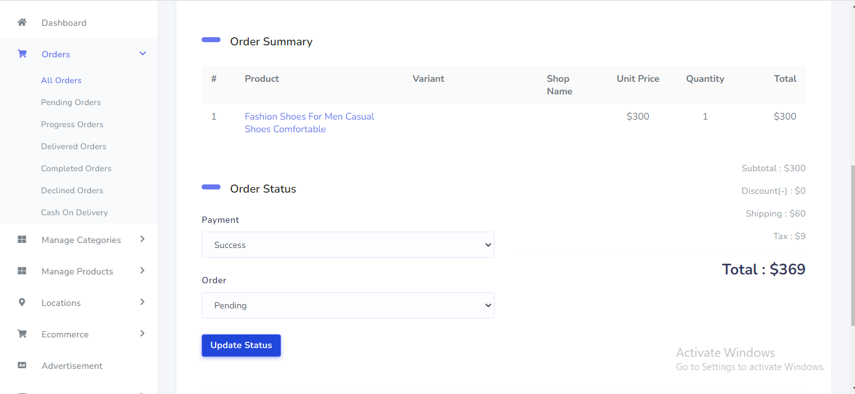Open Declined Orders list
Viewport: 855px width, 394px height.
(x=72, y=191)
